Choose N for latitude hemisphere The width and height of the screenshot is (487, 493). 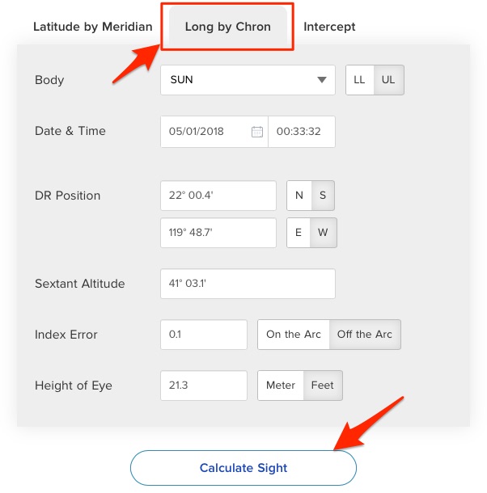pos(299,196)
